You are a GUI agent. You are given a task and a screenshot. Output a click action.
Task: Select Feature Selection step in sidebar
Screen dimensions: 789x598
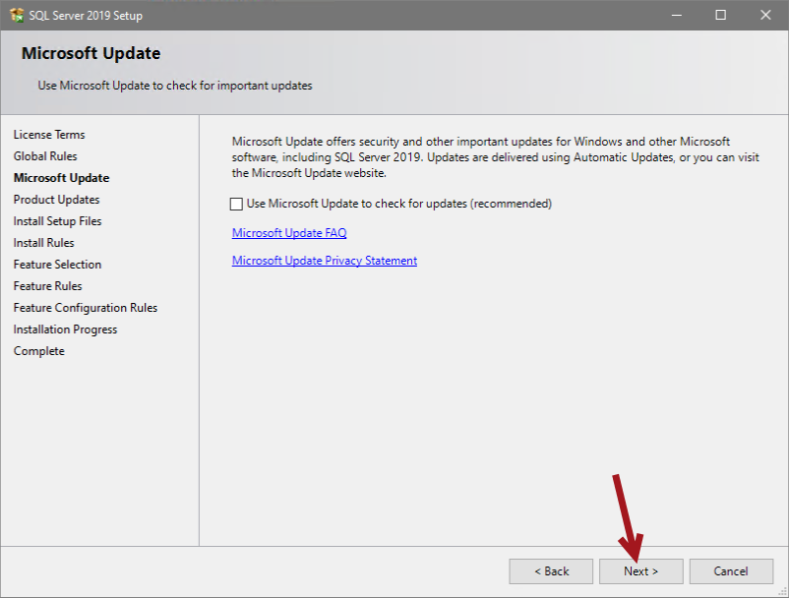pyautogui.click(x=57, y=265)
